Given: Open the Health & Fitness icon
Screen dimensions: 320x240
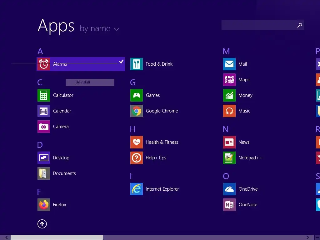Looking at the screenshot, I should [x=137, y=142].
